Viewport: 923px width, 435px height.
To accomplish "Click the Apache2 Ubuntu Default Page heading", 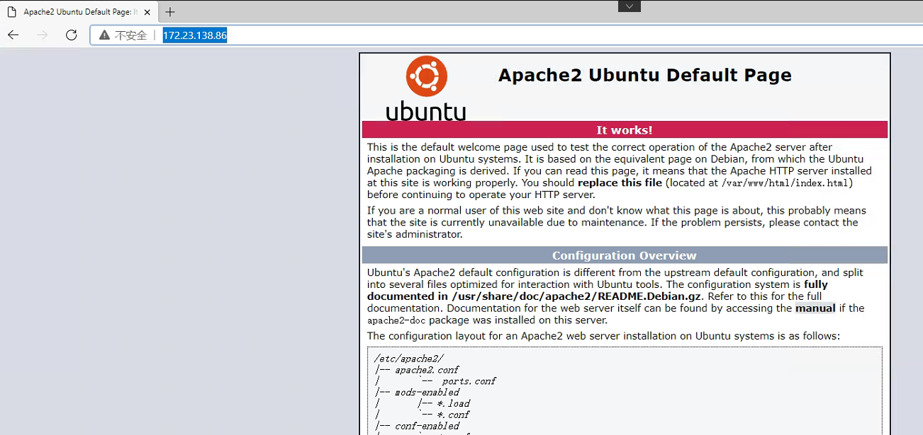I will [644, 75].
